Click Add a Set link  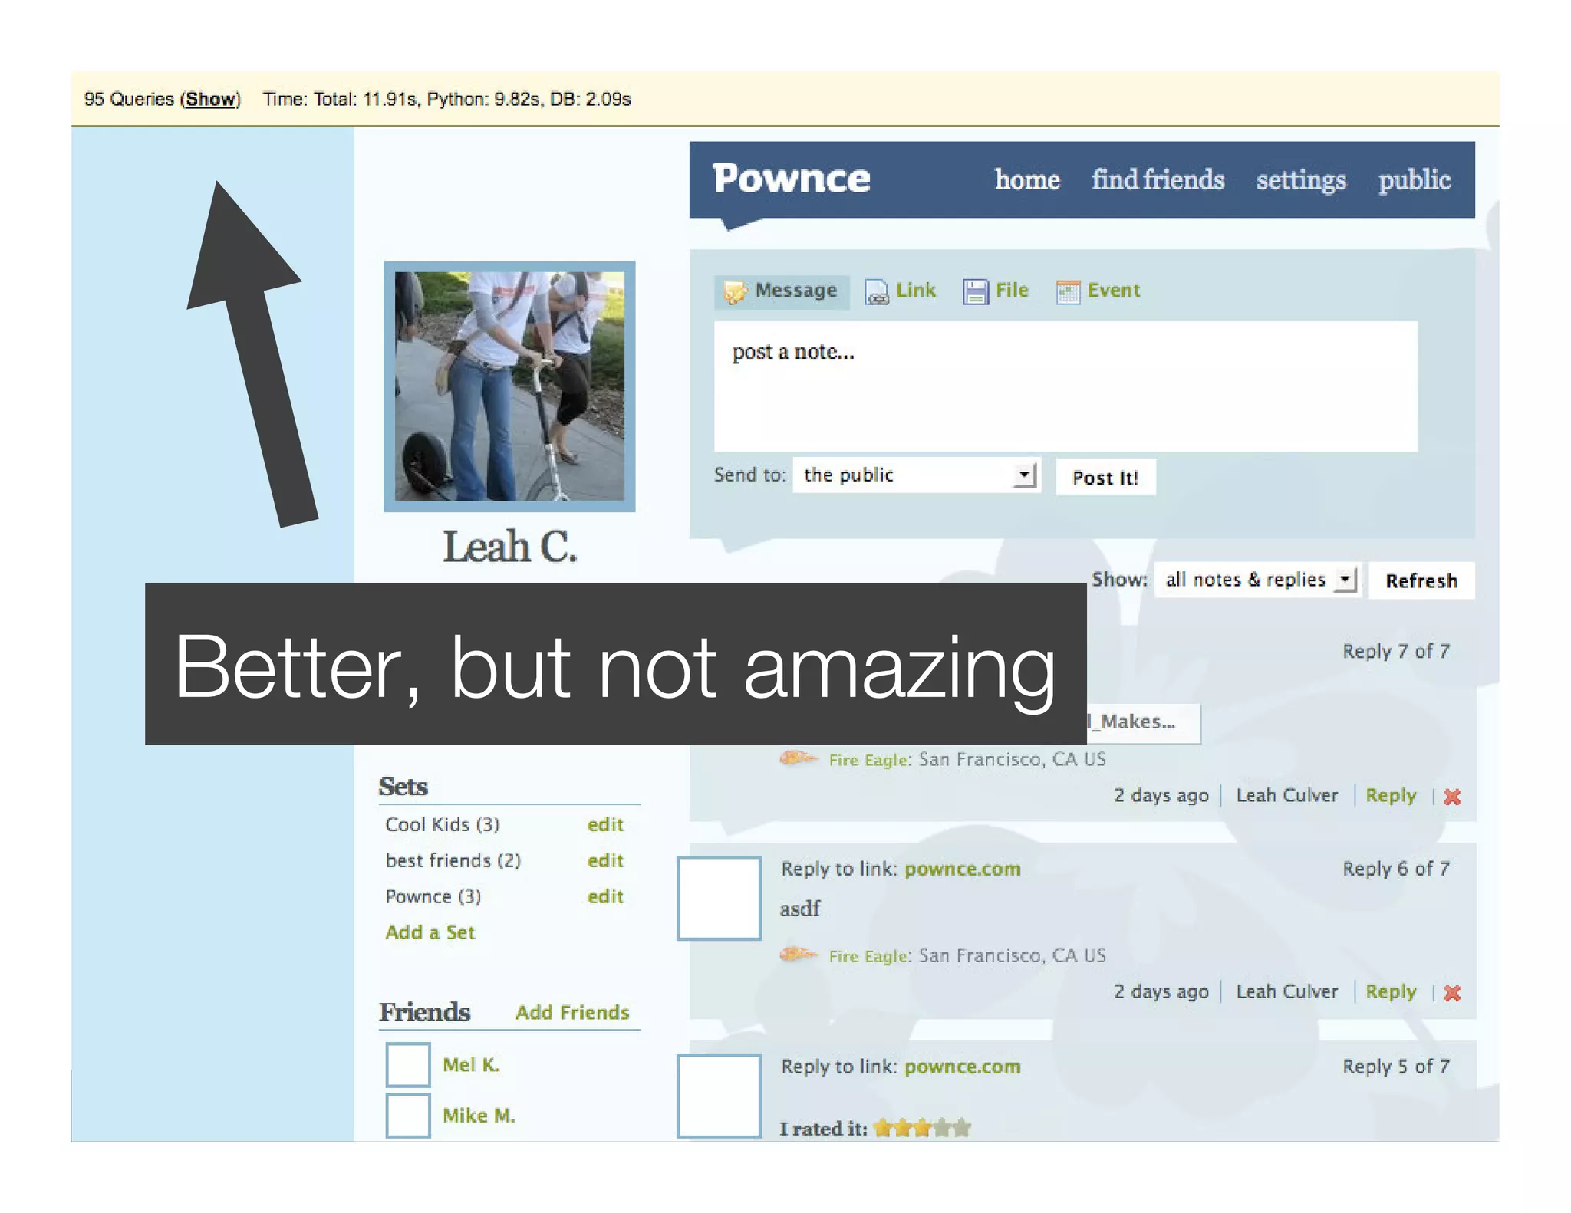430,932
